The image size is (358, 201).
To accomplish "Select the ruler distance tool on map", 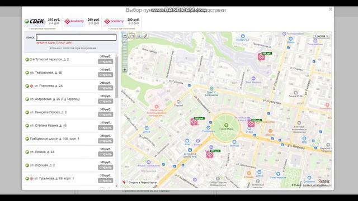I will pos(145,36).
